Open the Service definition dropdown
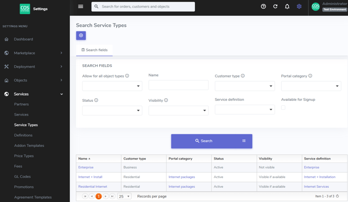The width and height of the screenshot is (348, 202). point(245,109)
